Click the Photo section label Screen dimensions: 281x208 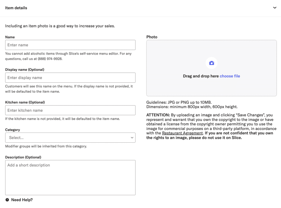pos(152,37)
